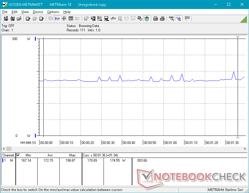The height and width of the screenshot is (193, 249).
Task: Click the METRAHit Starline-Seri status bar entry
Action: 225,190
